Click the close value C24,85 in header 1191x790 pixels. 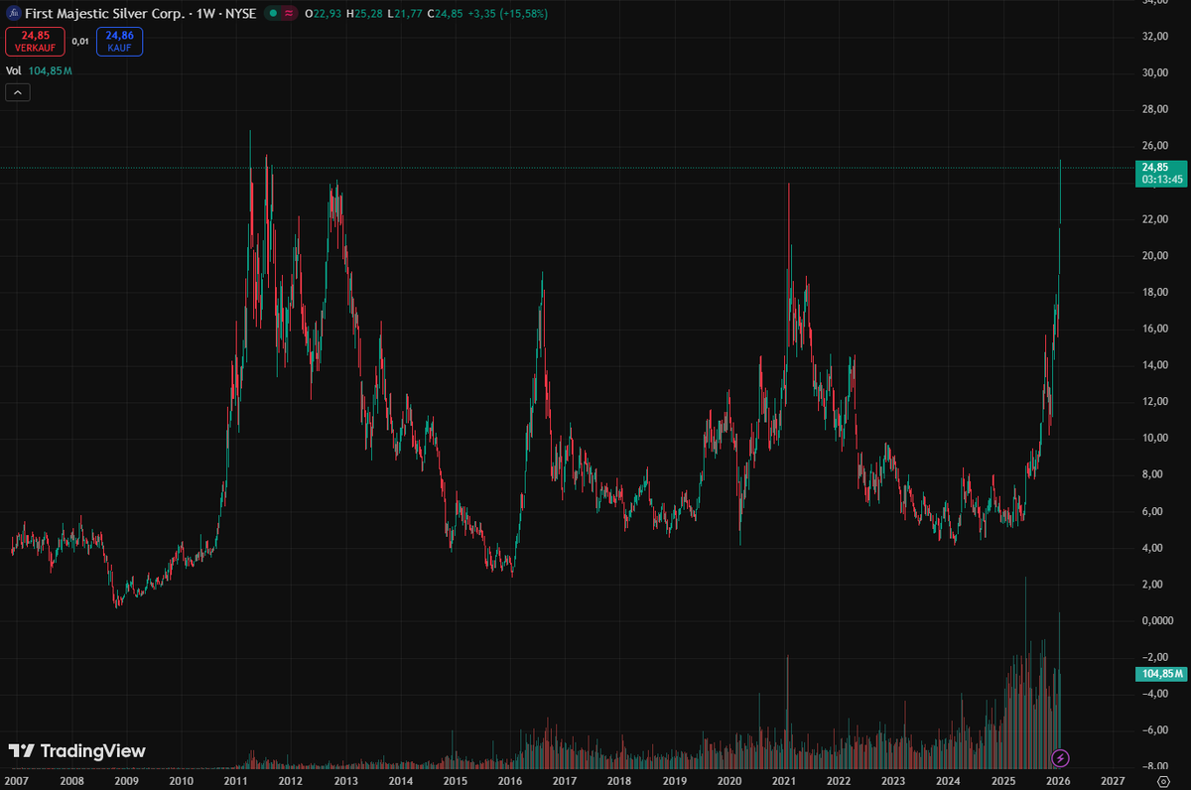pyautogui.click(x=445, y=15)
